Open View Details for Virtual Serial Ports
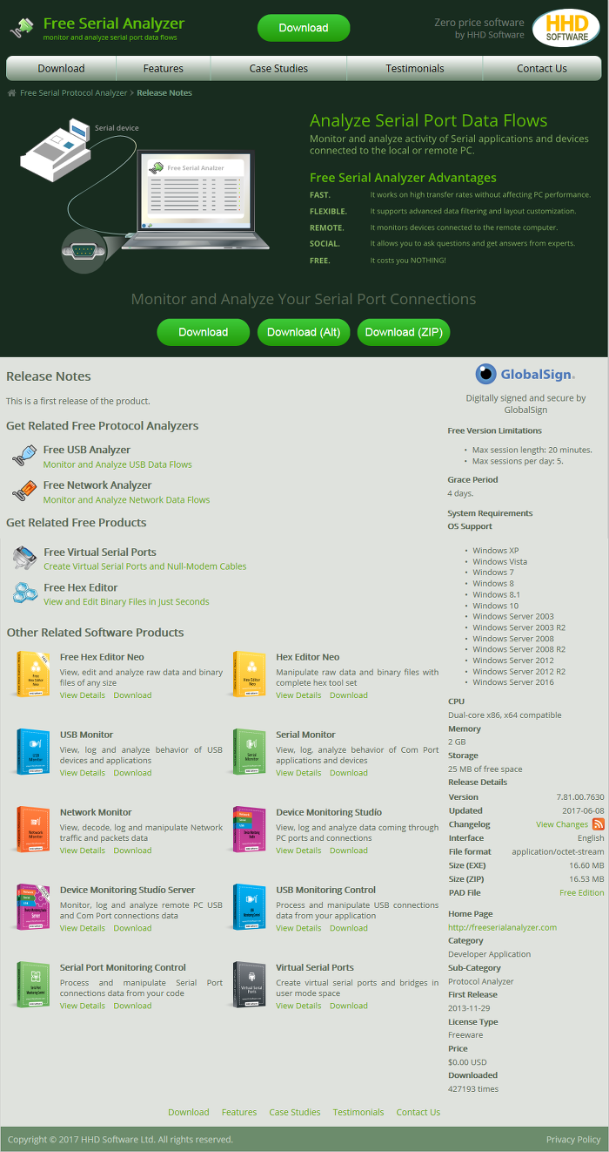This screenshot has width=609, height=1152. [x=298, y=1006]
